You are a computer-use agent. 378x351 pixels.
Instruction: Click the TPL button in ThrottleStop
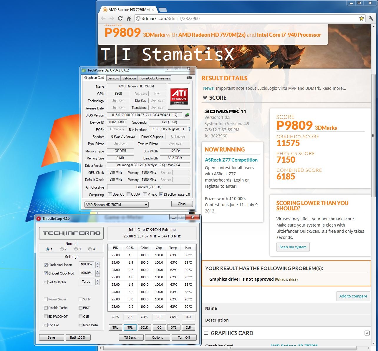(130, 327)
